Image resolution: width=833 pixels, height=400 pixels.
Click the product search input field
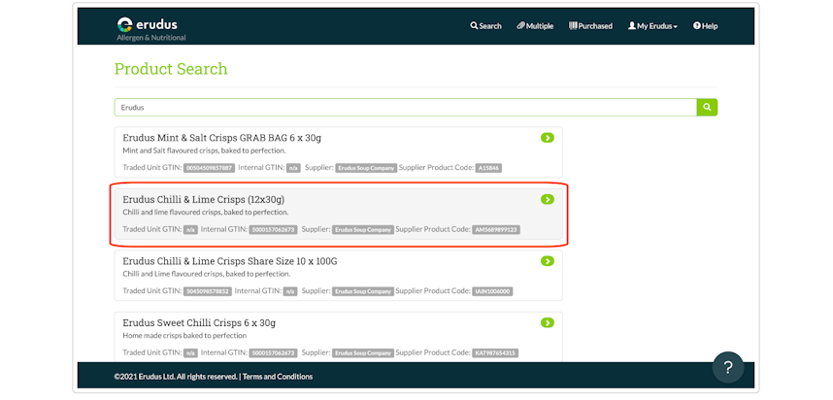tap(406, 108)
